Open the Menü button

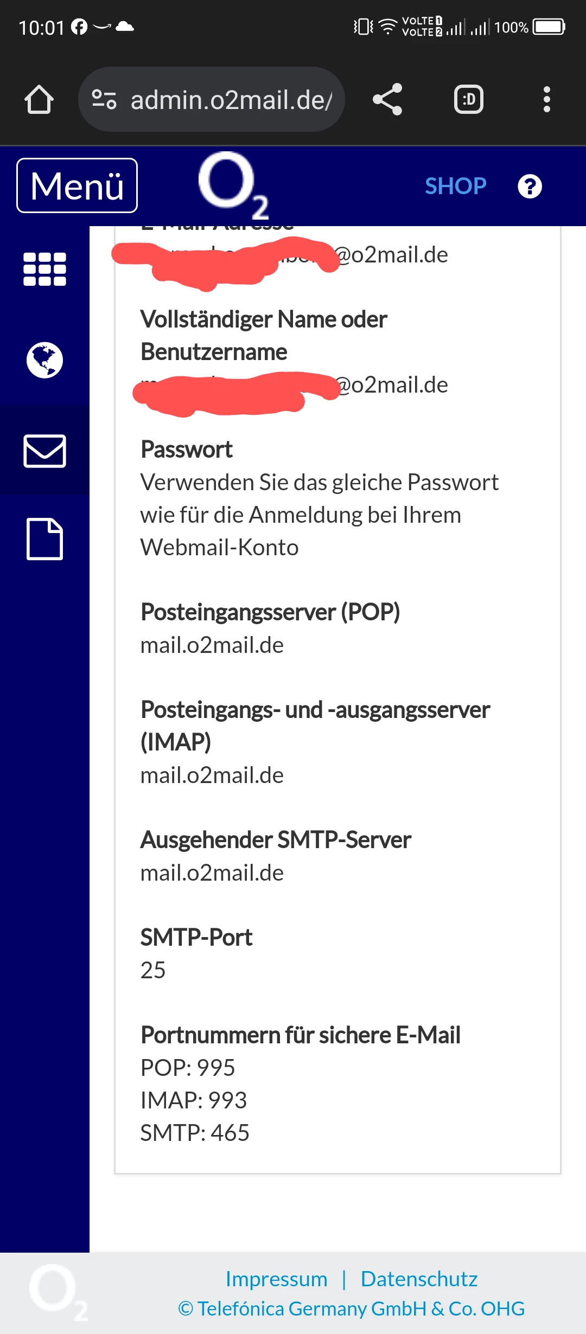point(77,185)
